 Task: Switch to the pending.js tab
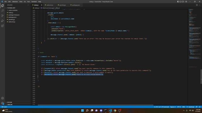click(x=62, y=5)
